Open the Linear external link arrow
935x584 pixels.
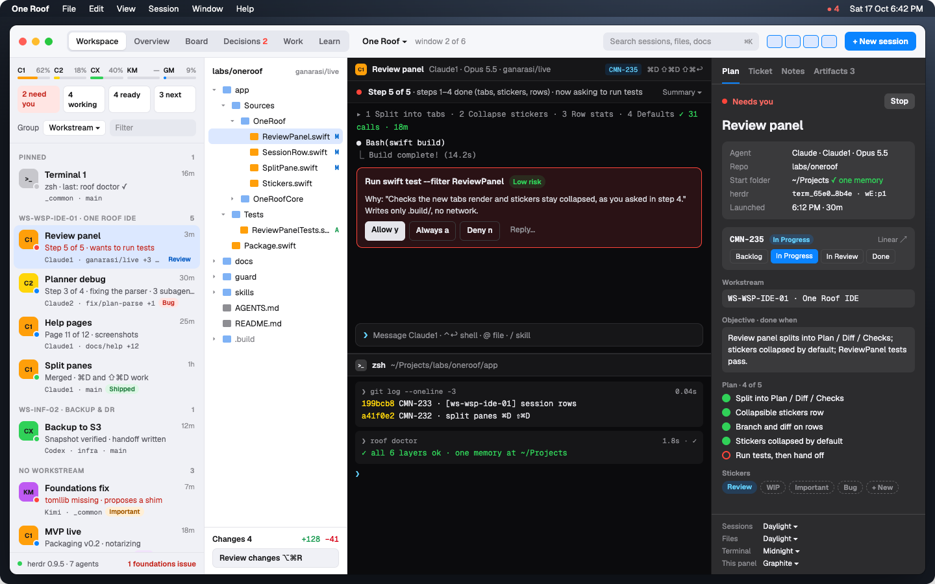click(x=903, y=239)
